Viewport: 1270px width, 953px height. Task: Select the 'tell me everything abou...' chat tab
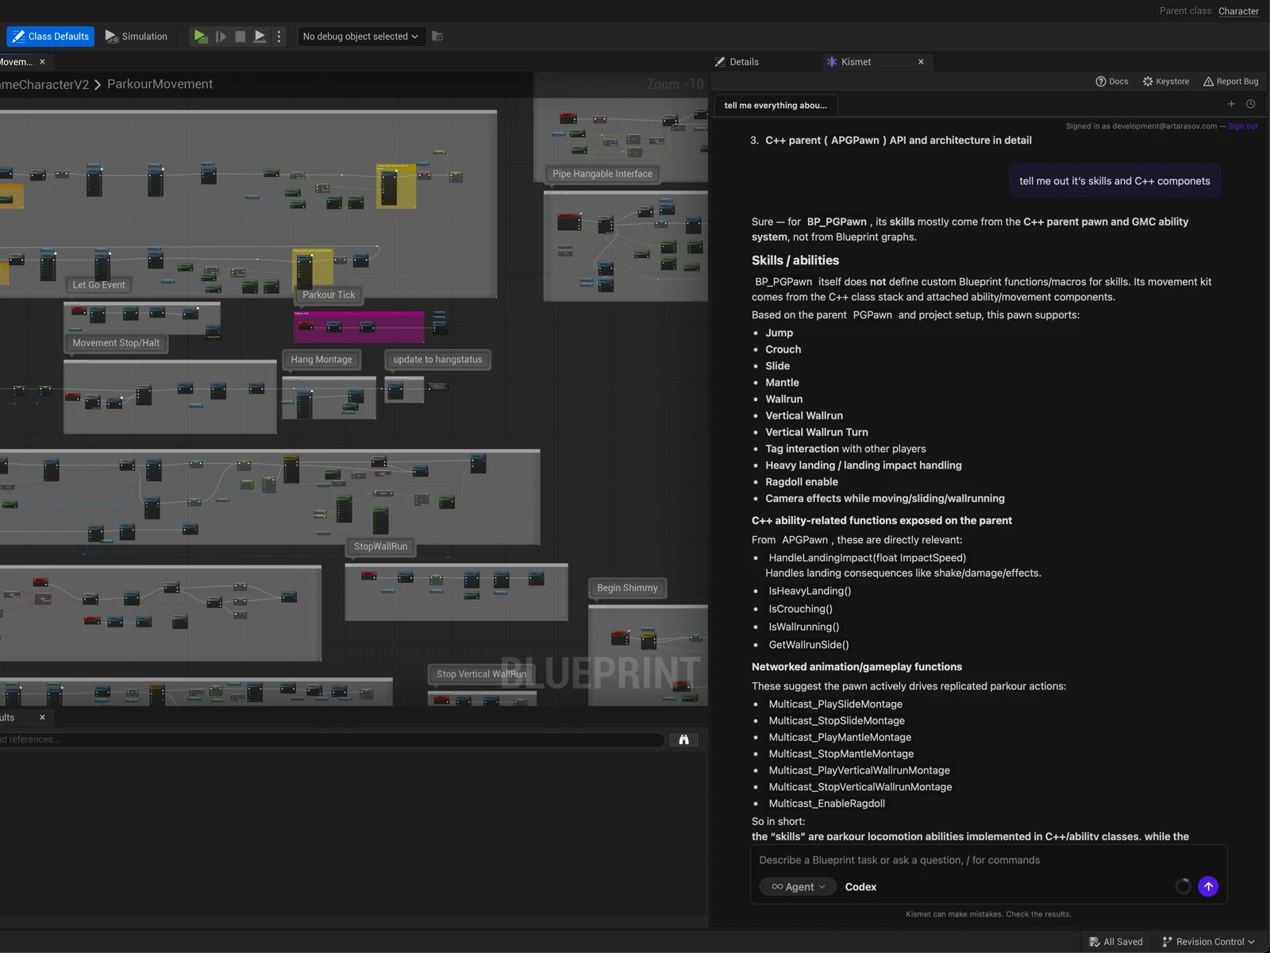(775, 106)
